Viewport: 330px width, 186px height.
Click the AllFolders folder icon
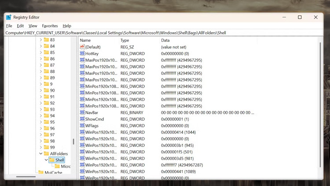[46, 153]
